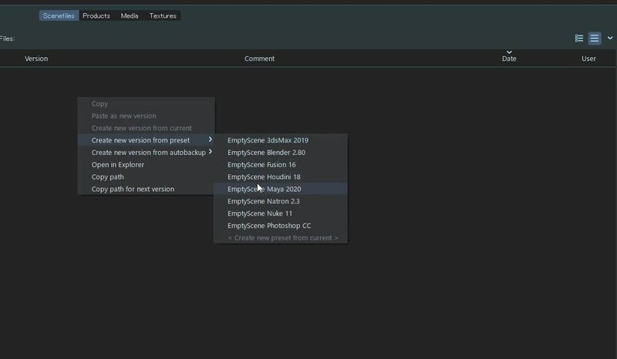617x359 pixels.
Task: Open the Media tab
Action: pos(130,15)
